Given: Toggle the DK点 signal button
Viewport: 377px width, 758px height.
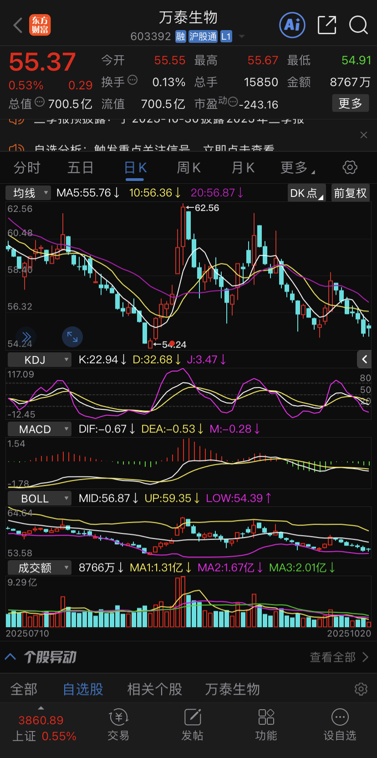Looking at the screenshot, I should (x=307, y=193).
